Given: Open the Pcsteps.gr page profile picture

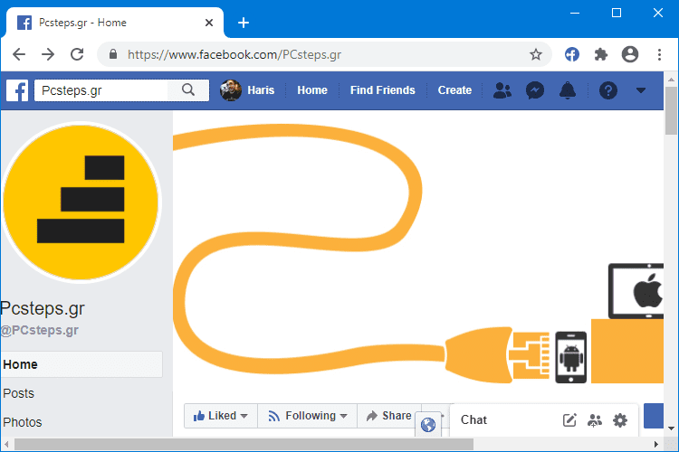Looking at the screenshot, I should click(81, 202).
